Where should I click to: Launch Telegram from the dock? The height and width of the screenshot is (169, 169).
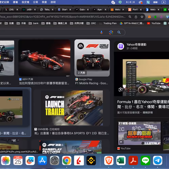point(158,161)
